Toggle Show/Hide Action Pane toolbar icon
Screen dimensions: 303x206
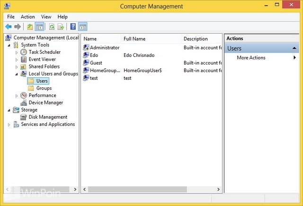pos(83,27)
